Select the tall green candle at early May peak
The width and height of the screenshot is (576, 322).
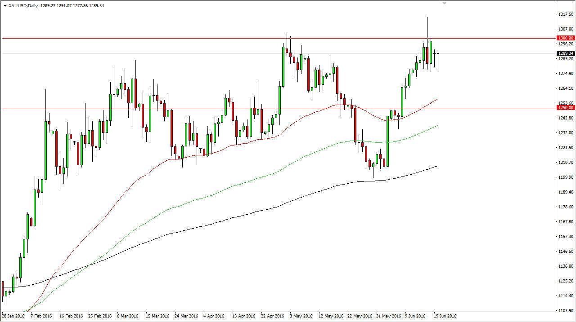click(283, 67)
